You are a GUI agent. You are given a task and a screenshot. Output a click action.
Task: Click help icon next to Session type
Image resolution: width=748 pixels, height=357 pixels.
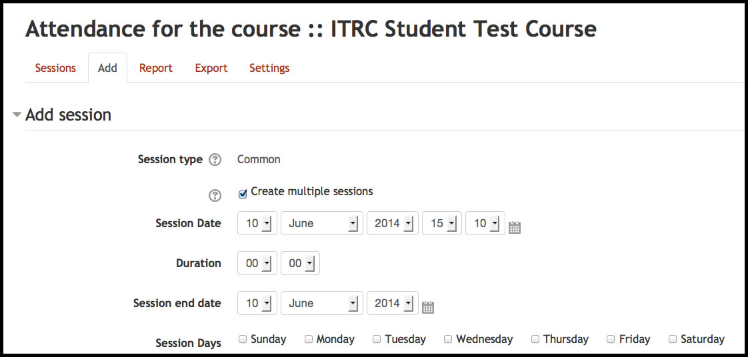tap(215, 160)
